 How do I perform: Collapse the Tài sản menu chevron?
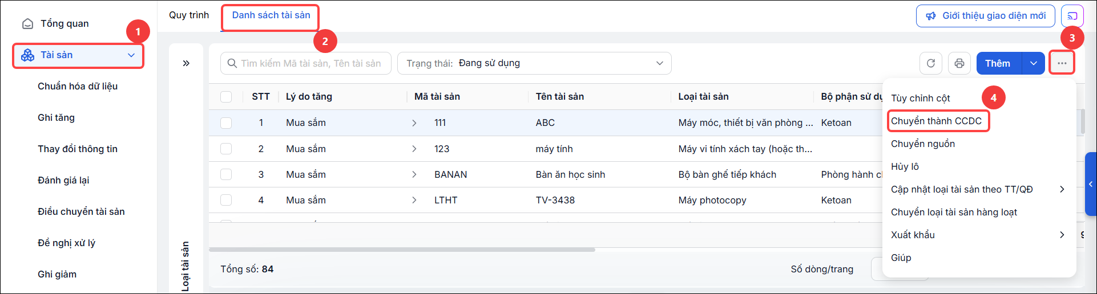pyautogui.click(x=131, y=55)
